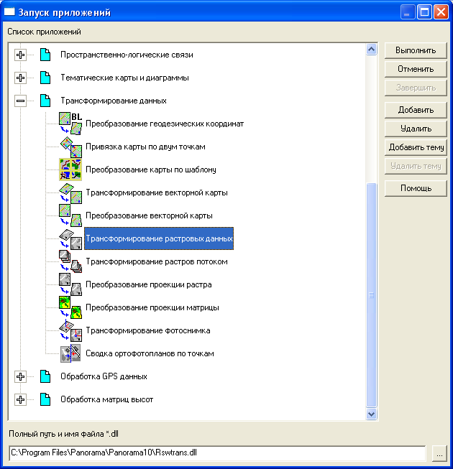Click the window icon in title bar
453x469 pixels.
pyautogui.click(x=9, y=12)
